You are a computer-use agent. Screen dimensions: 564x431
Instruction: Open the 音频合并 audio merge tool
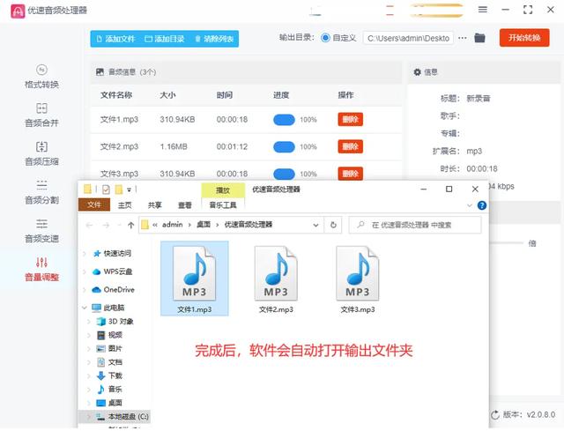pyautogui.click(x=41, y=115)
